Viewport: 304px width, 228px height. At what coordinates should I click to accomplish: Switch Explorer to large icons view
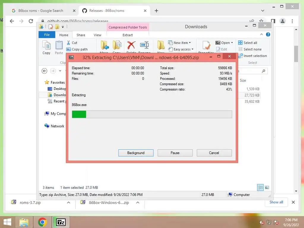pyautogui.click(x=267, y=187)
